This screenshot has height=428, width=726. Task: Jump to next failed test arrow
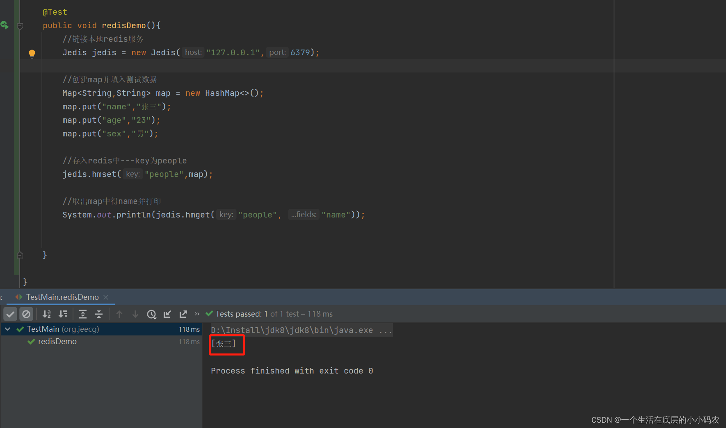tap(135, 314)
